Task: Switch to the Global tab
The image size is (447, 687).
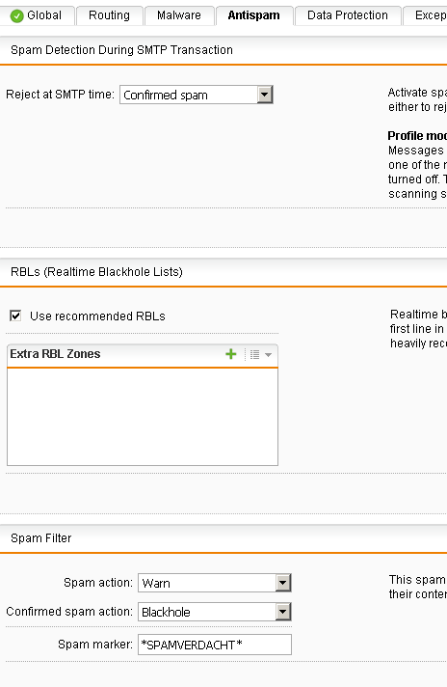Action: (x=38, y=15)
